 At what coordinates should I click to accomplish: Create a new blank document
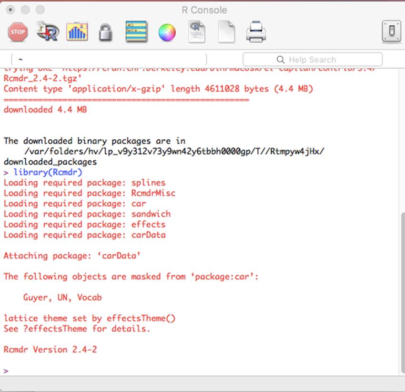click(226, 32)
